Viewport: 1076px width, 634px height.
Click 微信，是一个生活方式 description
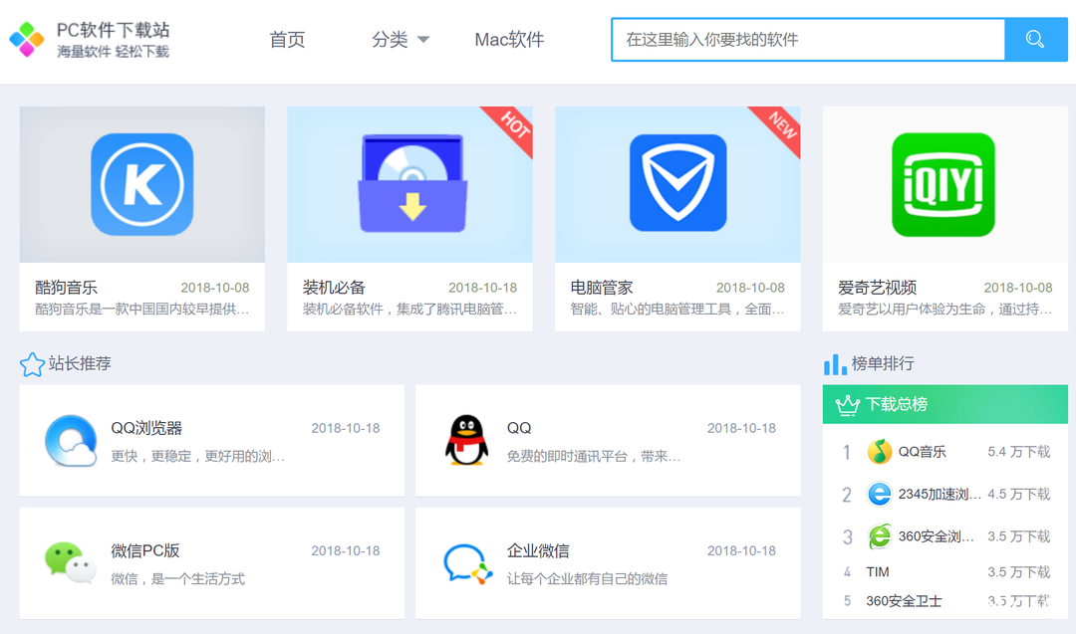[x=177, y=579]
